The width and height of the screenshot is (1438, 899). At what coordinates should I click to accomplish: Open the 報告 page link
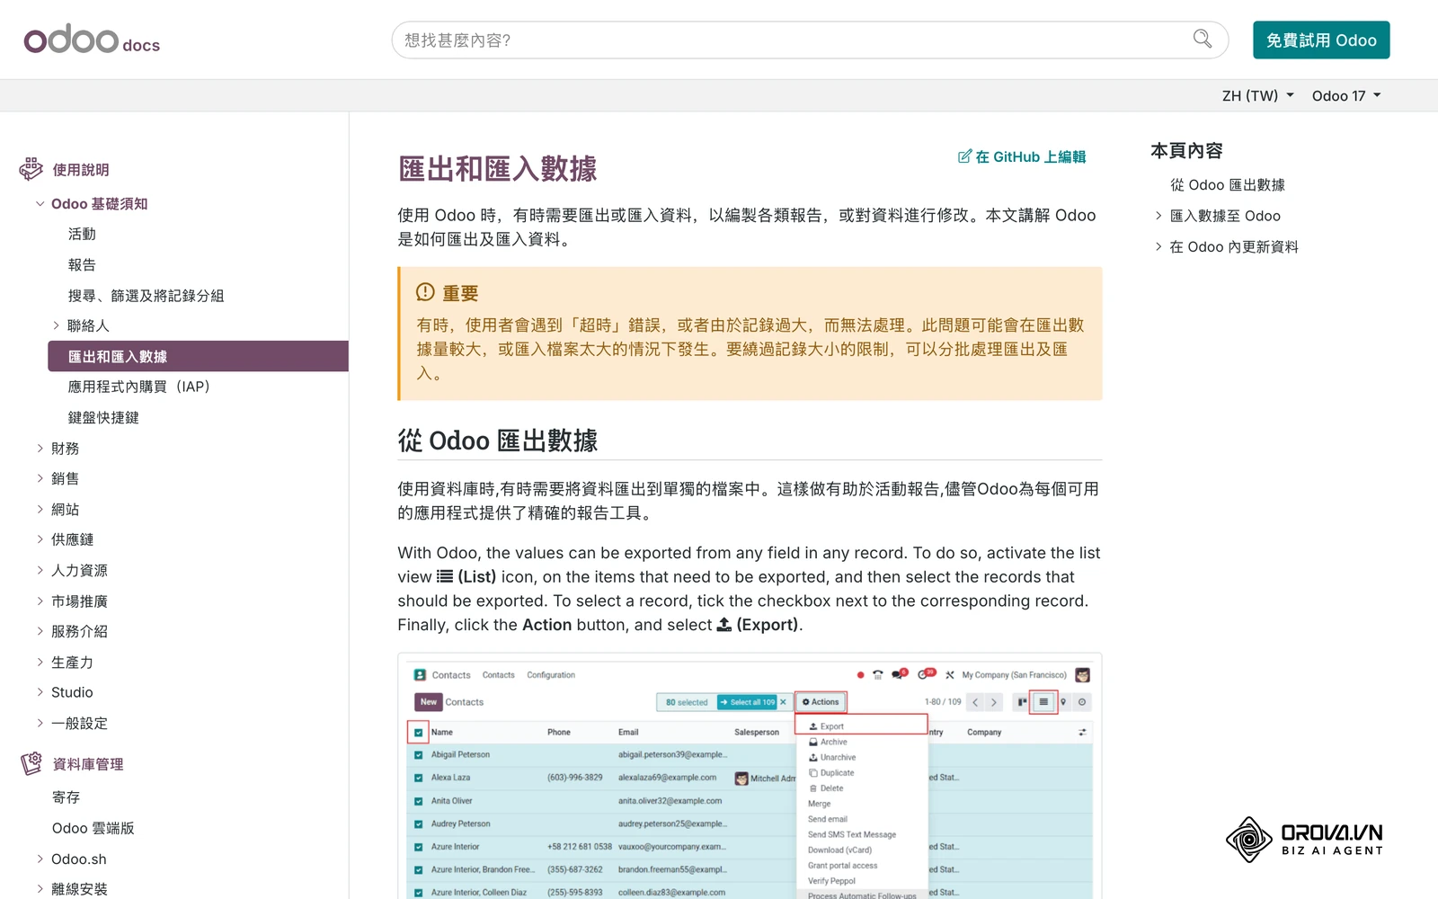[x=82, y=264]
